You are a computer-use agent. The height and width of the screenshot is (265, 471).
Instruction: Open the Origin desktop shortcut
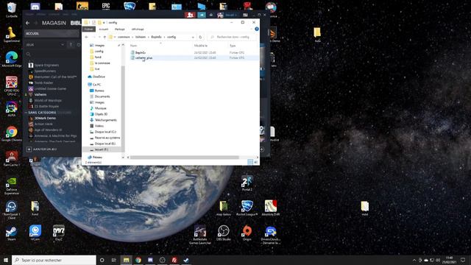pos(247,233)
